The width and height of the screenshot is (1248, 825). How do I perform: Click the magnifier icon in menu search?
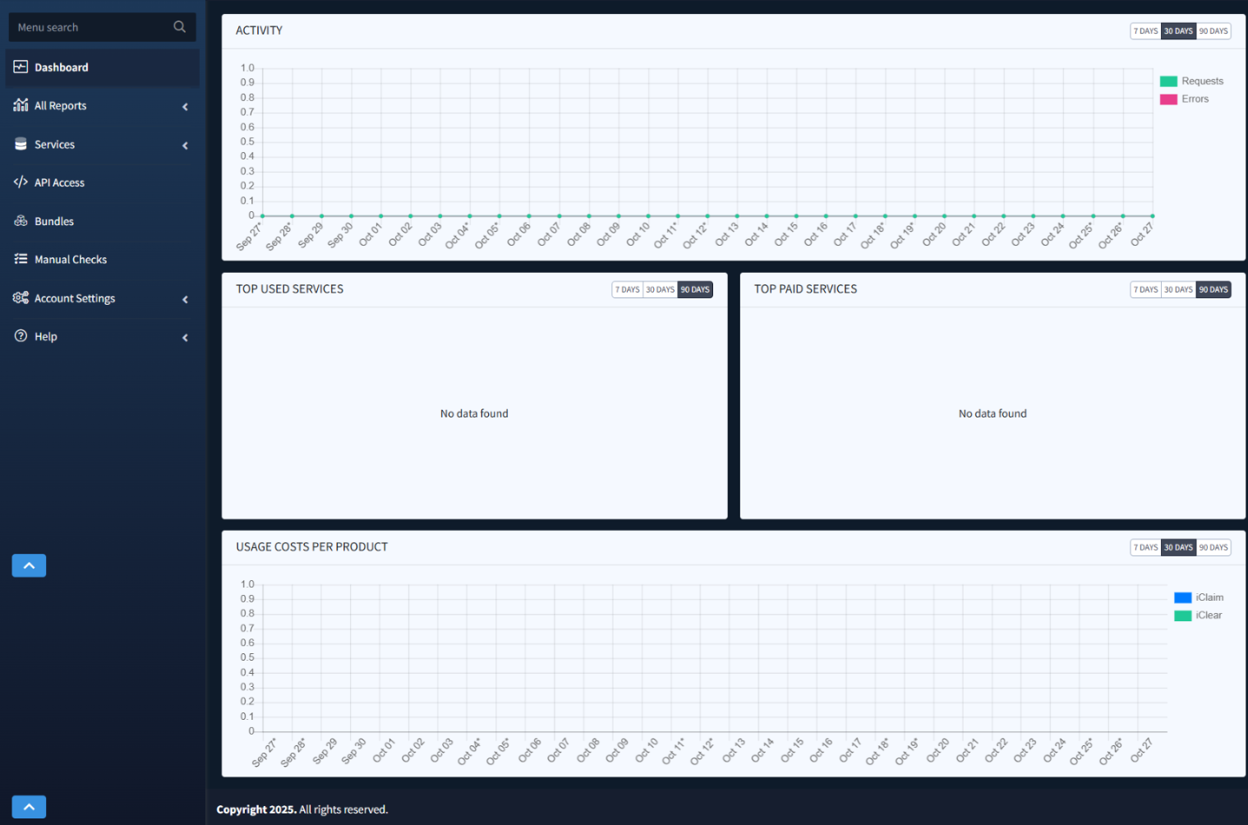click(x=179, y=27)
